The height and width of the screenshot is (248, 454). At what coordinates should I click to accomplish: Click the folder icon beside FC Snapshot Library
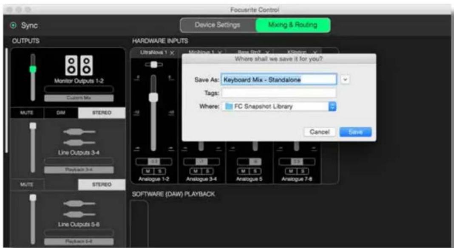point(229,106)
